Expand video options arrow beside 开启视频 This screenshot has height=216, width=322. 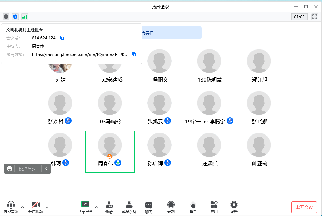click(x=47, y=207)
